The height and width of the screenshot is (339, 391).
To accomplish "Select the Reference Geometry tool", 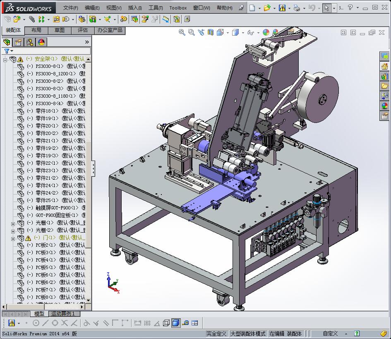I will click(108, 19).
